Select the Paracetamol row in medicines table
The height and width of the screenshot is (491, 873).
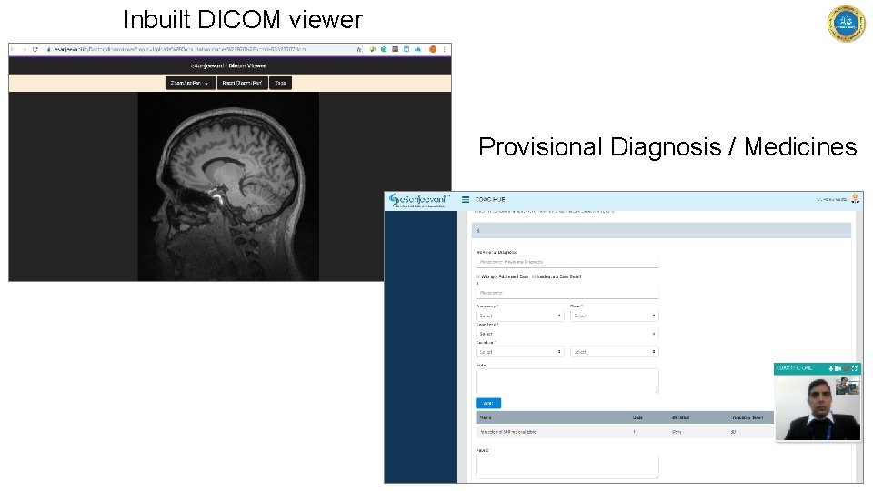tap(625, 431)
